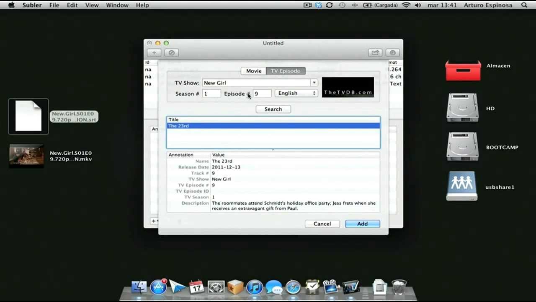This screenshot has height=302, width=536.
Task: Open Messages from the Dock
Action: (x=274, y=287)
